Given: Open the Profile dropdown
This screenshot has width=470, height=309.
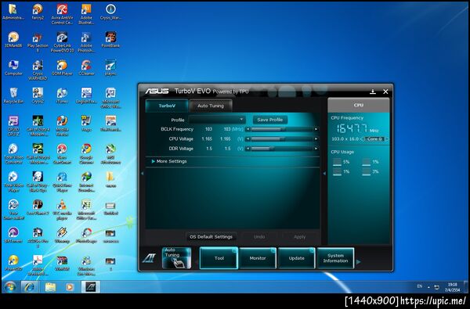Looking at the screenshot, I should pyautogui.click(x=217, y=120).
